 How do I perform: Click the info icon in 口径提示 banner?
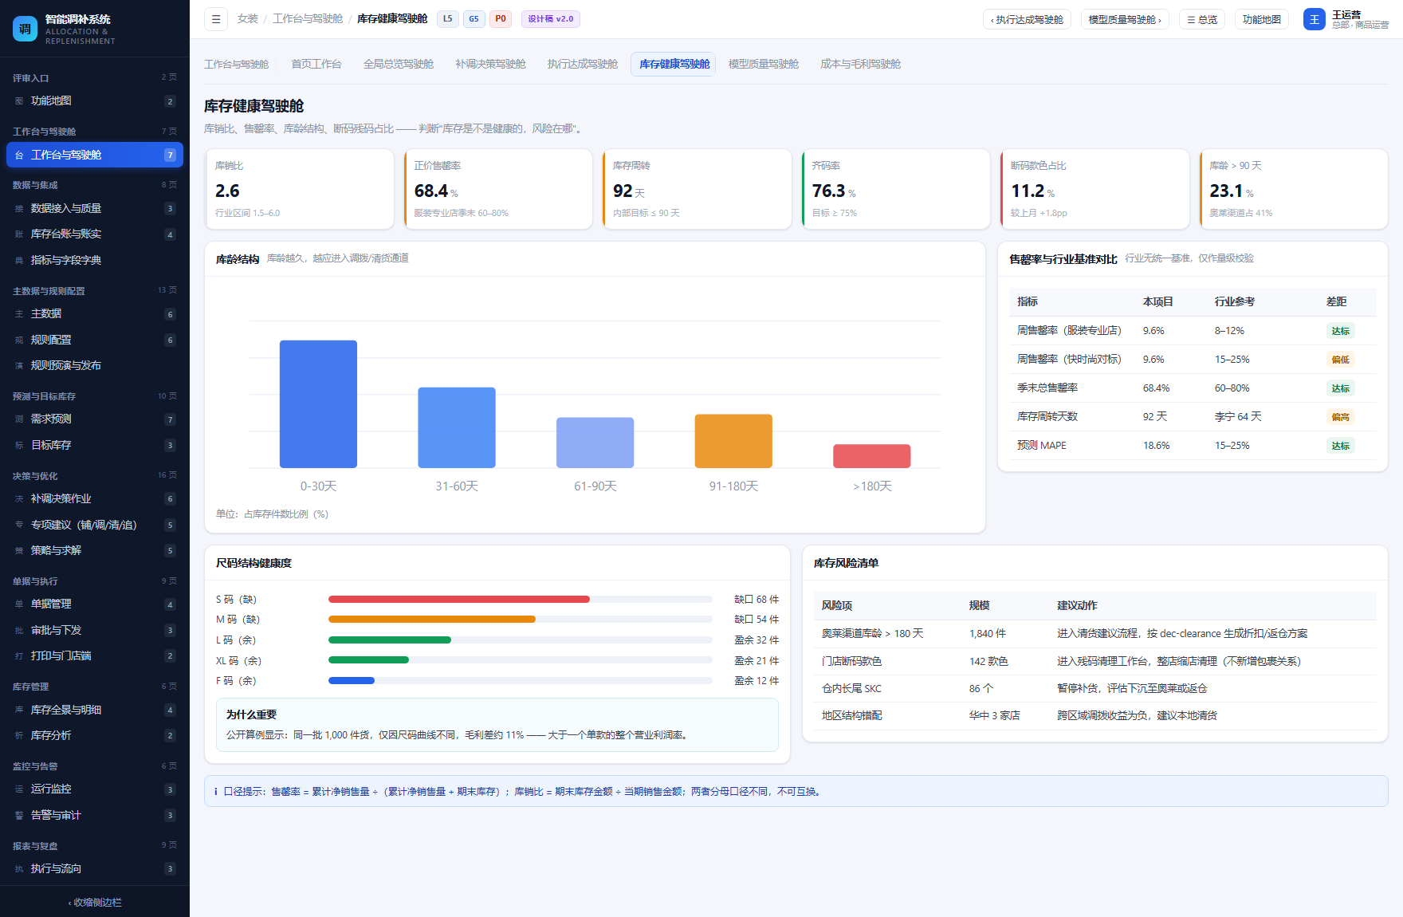tap(216, 792)
